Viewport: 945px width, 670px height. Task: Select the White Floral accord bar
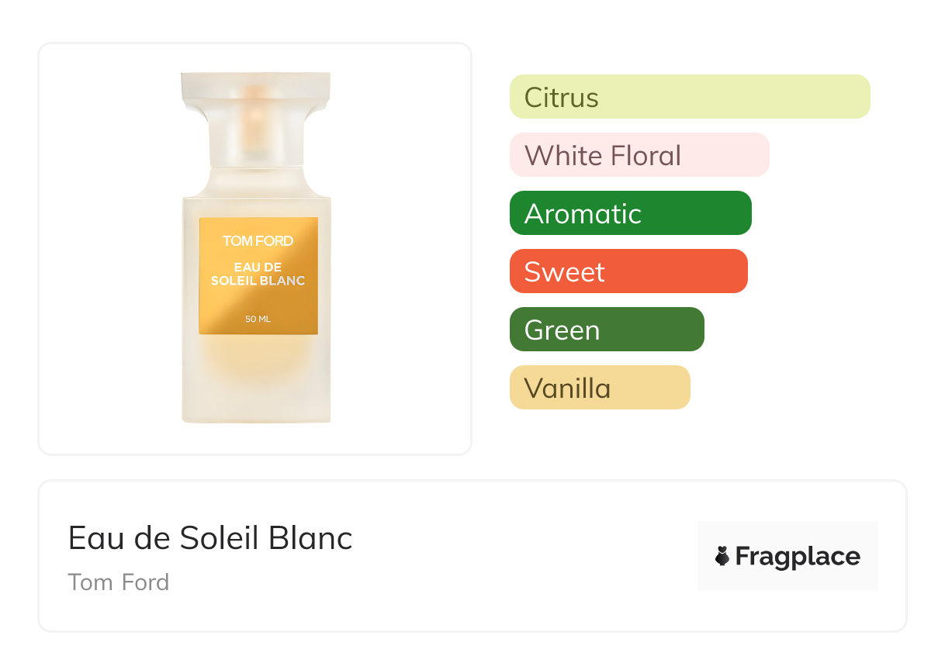point(639,155)
